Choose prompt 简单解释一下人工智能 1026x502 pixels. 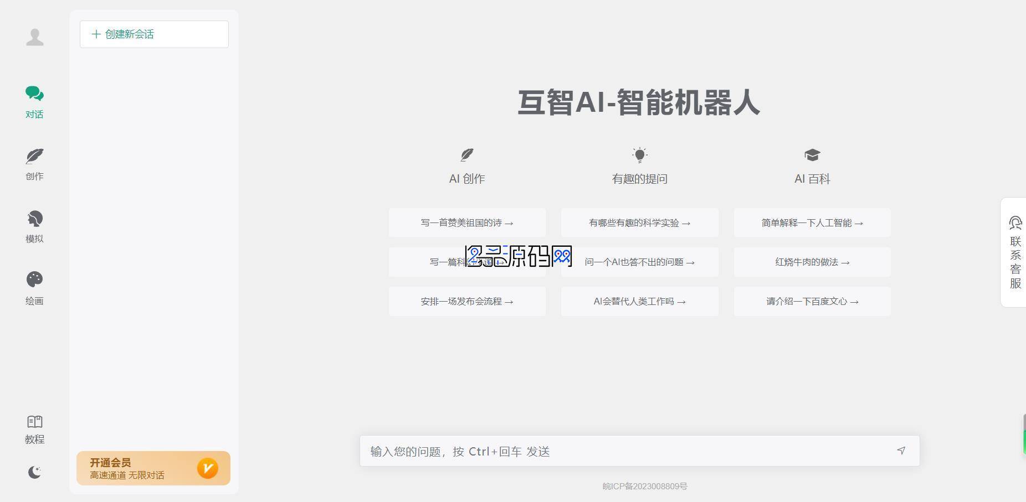pyautogui.click(x=812, y=222)
